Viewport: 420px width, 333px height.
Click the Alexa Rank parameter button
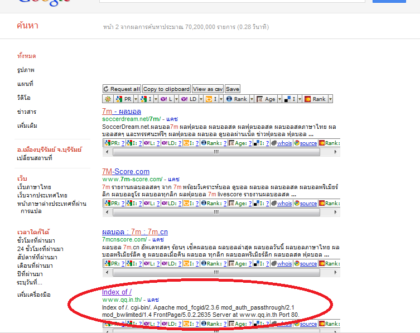click(x=237, y=99)
